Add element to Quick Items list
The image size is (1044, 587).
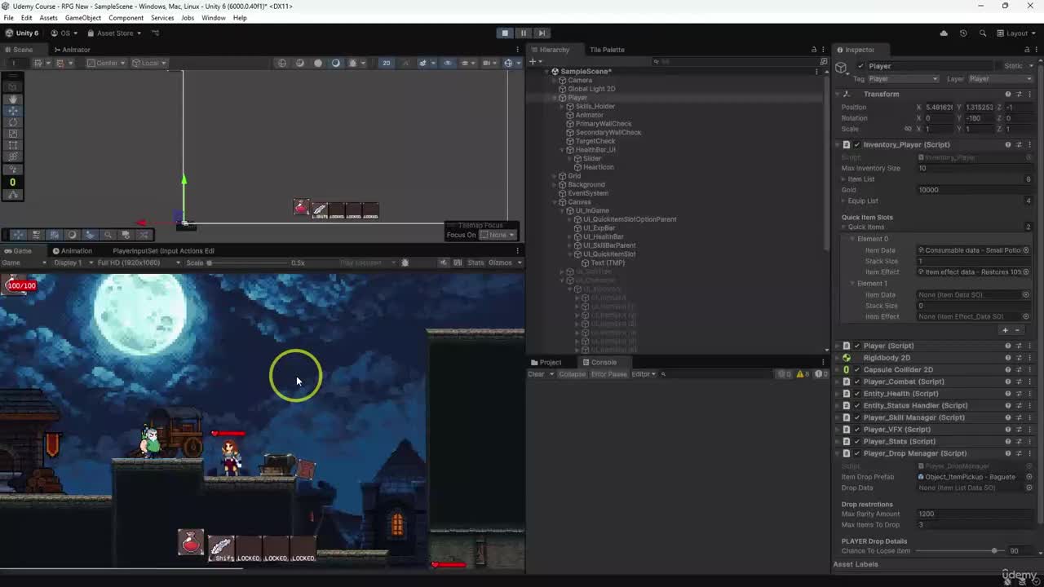click(1005, 330)
